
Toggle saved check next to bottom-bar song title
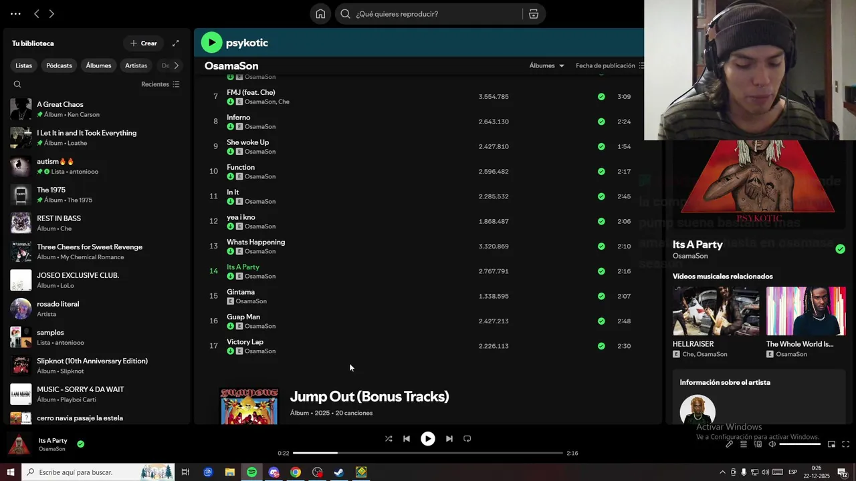(x=80, y=444)
